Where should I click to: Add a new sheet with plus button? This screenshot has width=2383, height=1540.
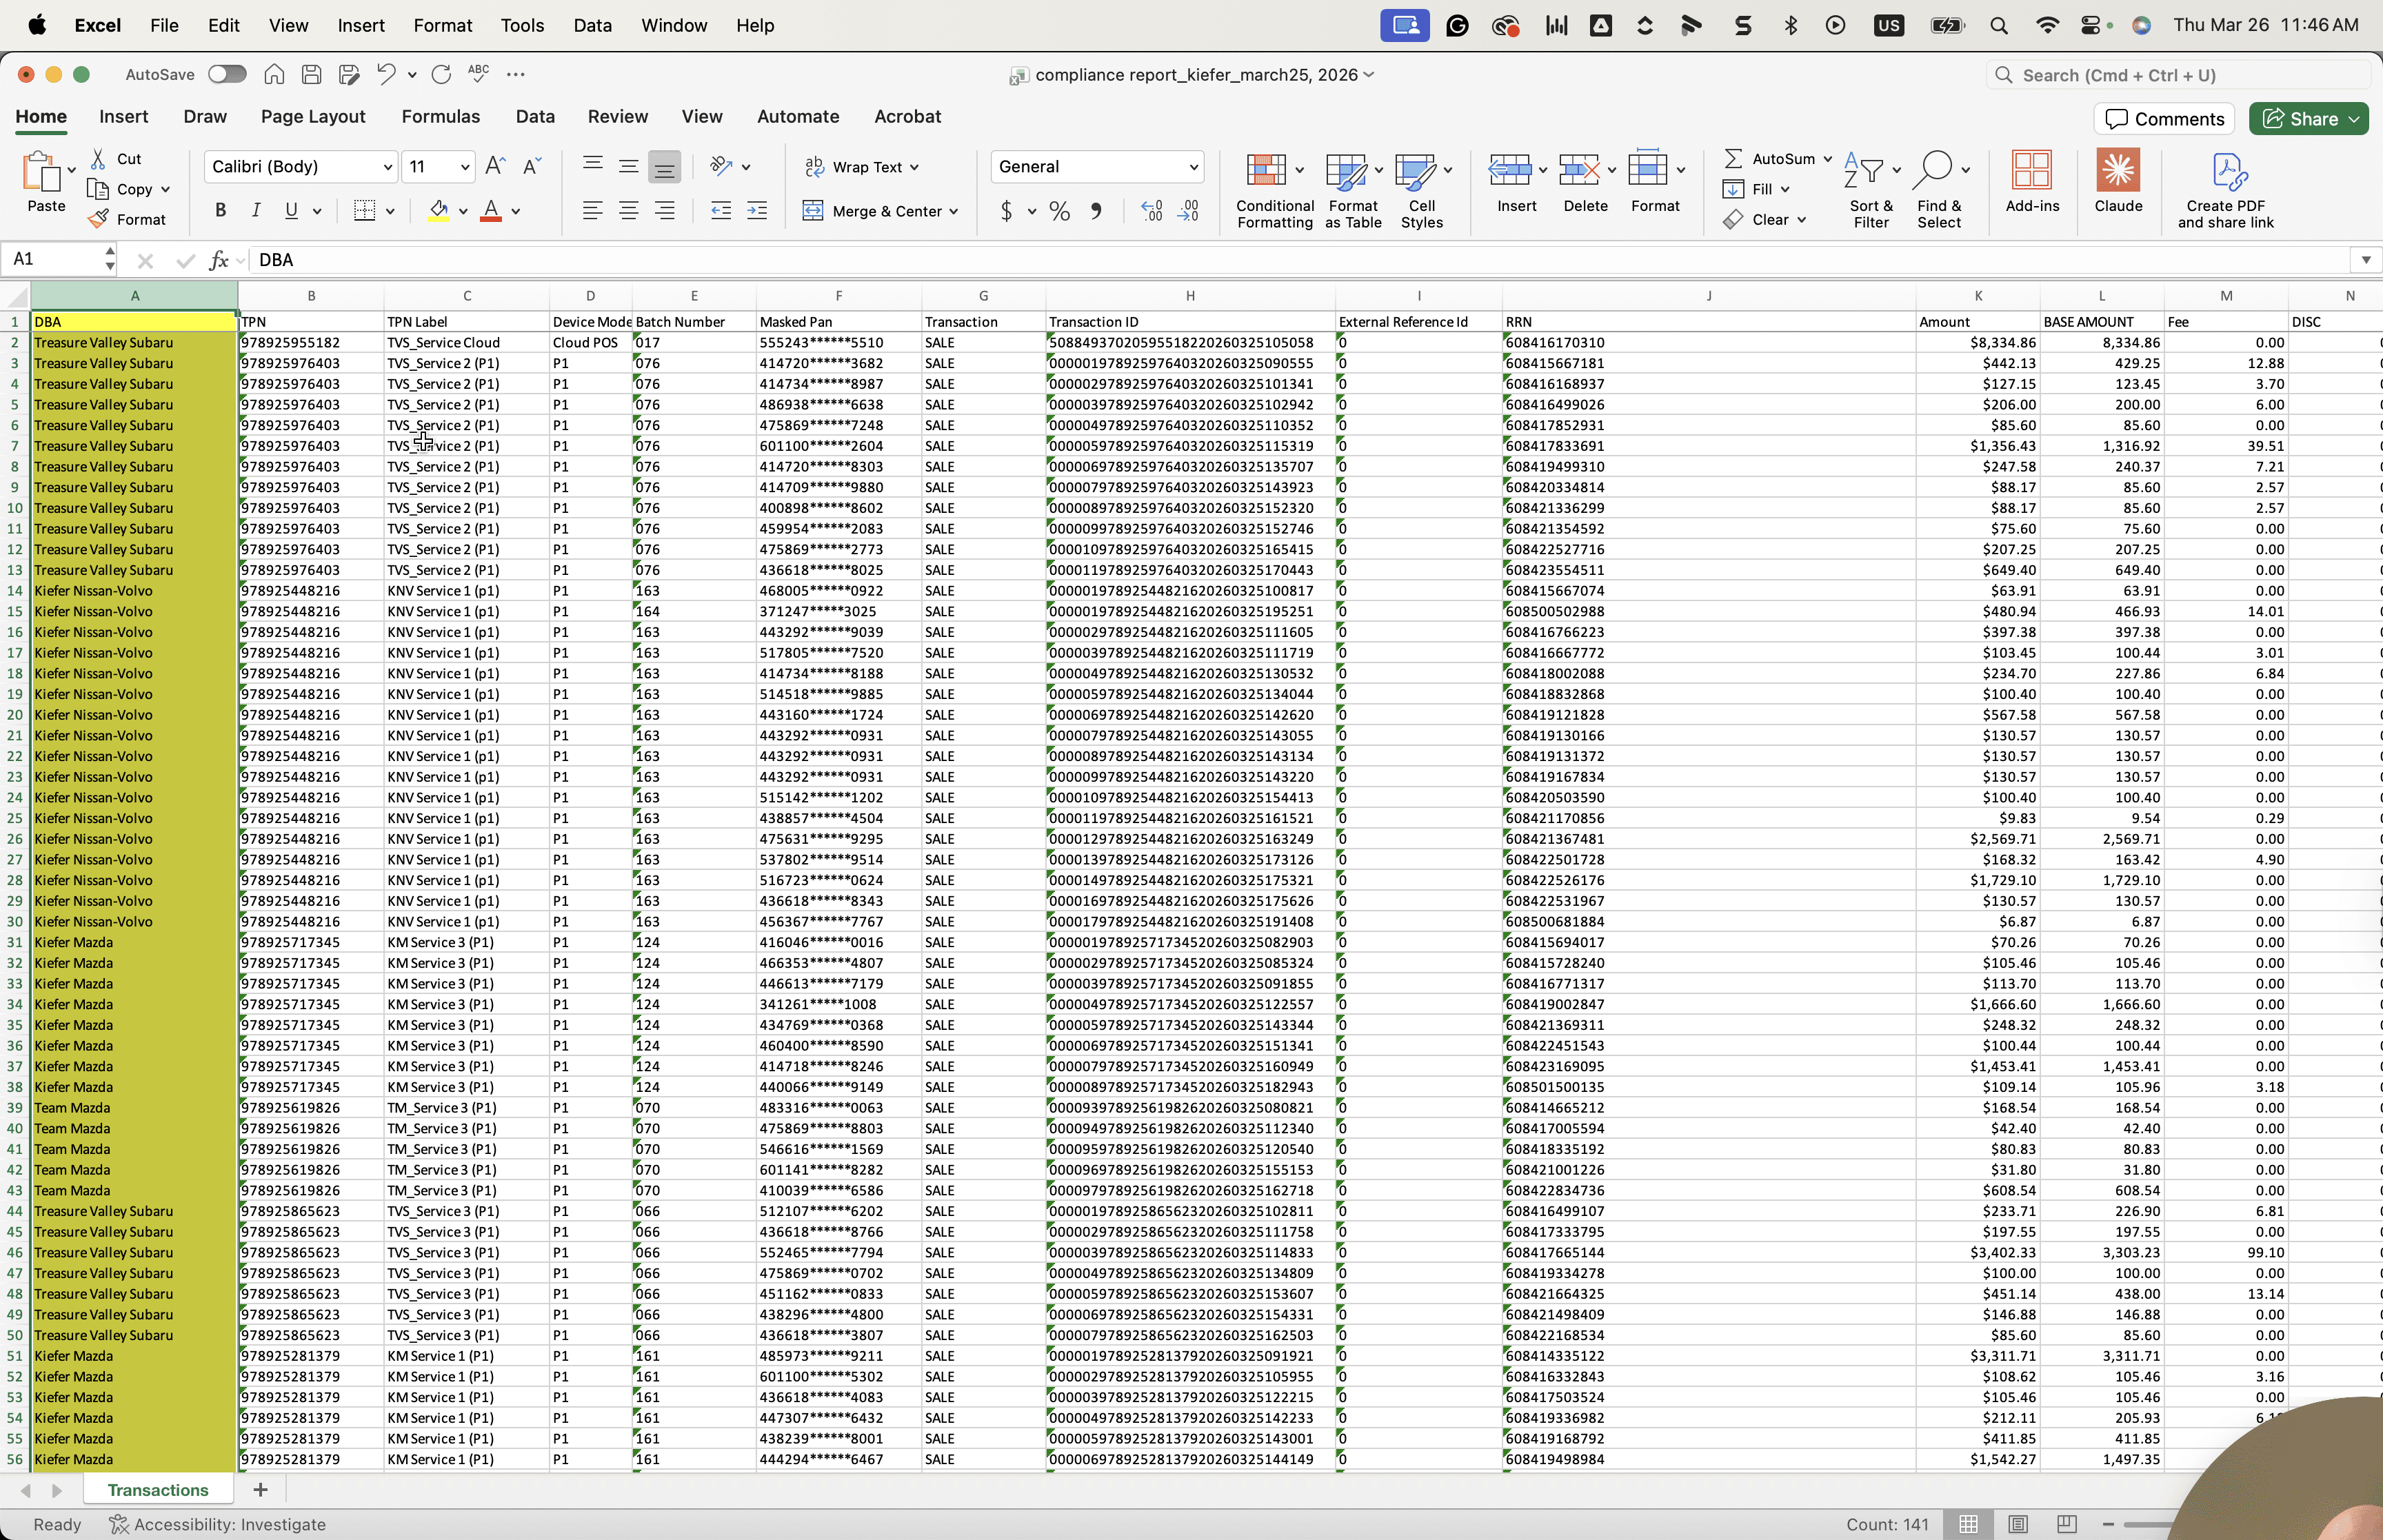pos(260,1489)
